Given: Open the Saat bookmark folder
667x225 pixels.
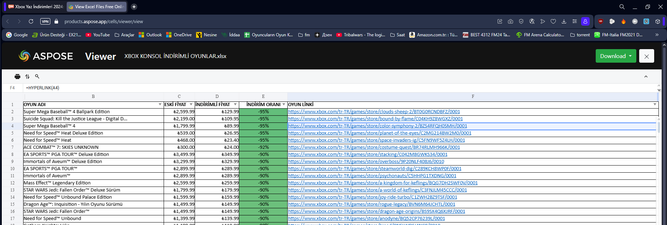Looking at the screenshot, I should tap(397, 35).
